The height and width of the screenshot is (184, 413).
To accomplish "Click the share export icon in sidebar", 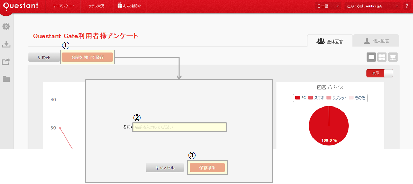I will pyautogui.click(x=6, y=62).
